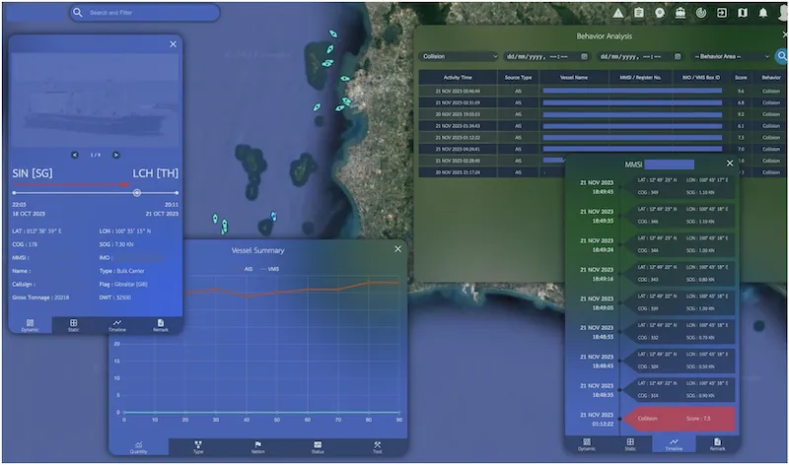Image resolution: width=789 pixels, height=465 pixels.
Task: Open Timeline tab in MMSI panel
Action: click(x=674, y=444)
